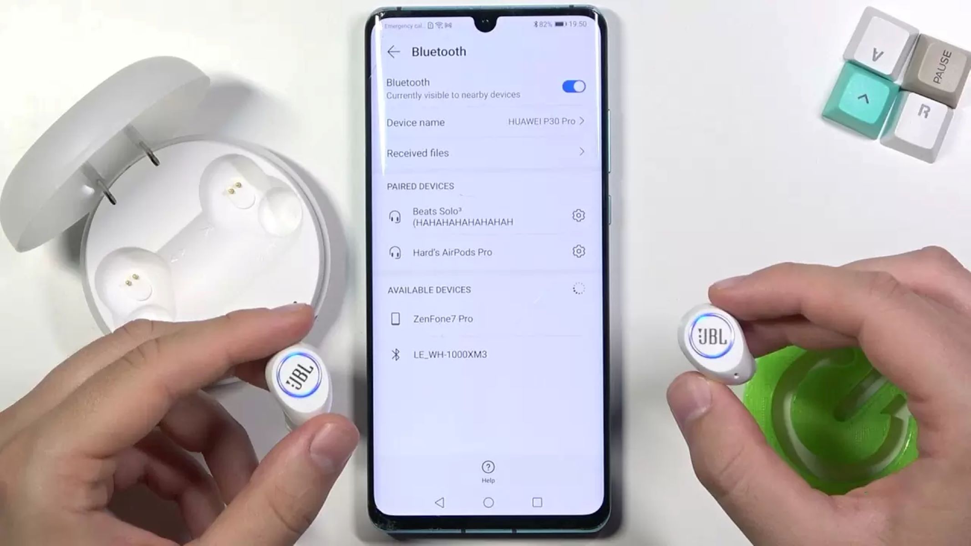Screen dimensions: 971x546
Task: Select HUAWEI P30 Pro device name
Action: (x=542, y=121)
